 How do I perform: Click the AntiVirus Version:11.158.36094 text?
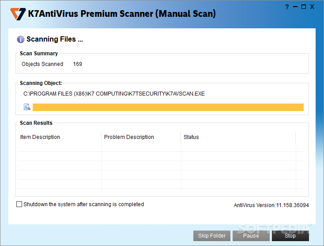[271, 205]
